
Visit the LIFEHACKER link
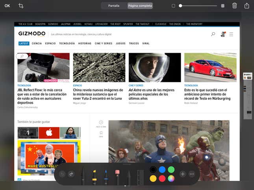102,24
